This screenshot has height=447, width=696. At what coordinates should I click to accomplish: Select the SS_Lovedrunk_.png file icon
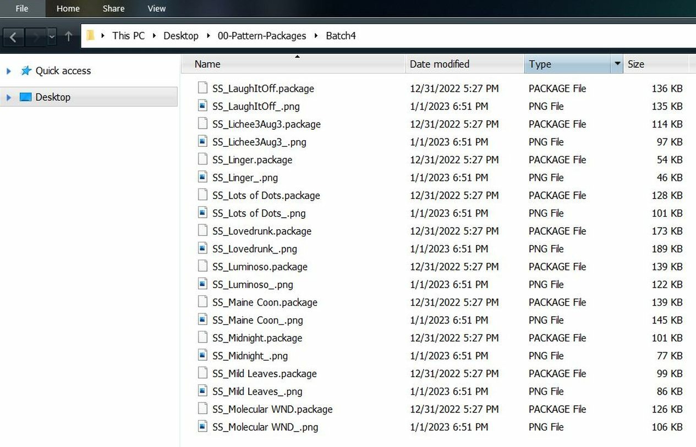coord(203,249)
